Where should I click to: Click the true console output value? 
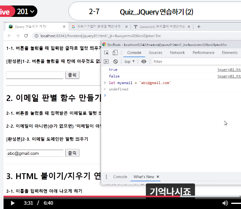pyautogui.click(x=113, y=70)
